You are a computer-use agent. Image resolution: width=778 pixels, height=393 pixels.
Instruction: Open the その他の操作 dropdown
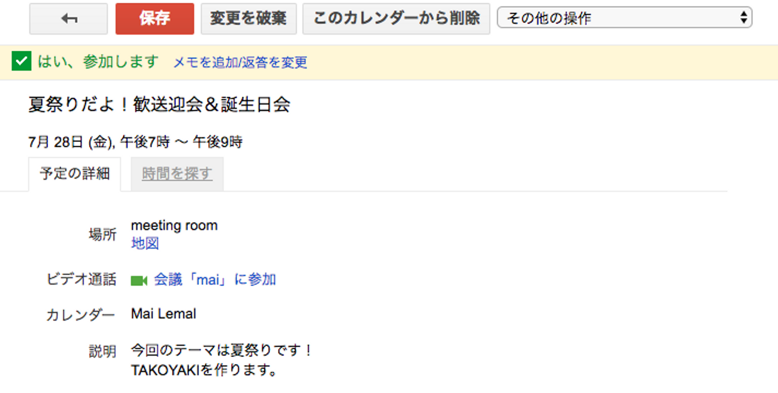pos(624,18)
